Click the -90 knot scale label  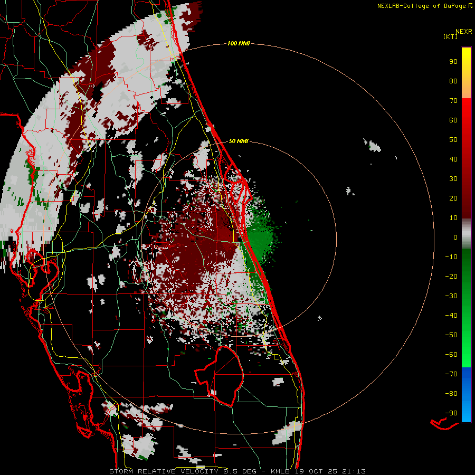coord(451,413)
